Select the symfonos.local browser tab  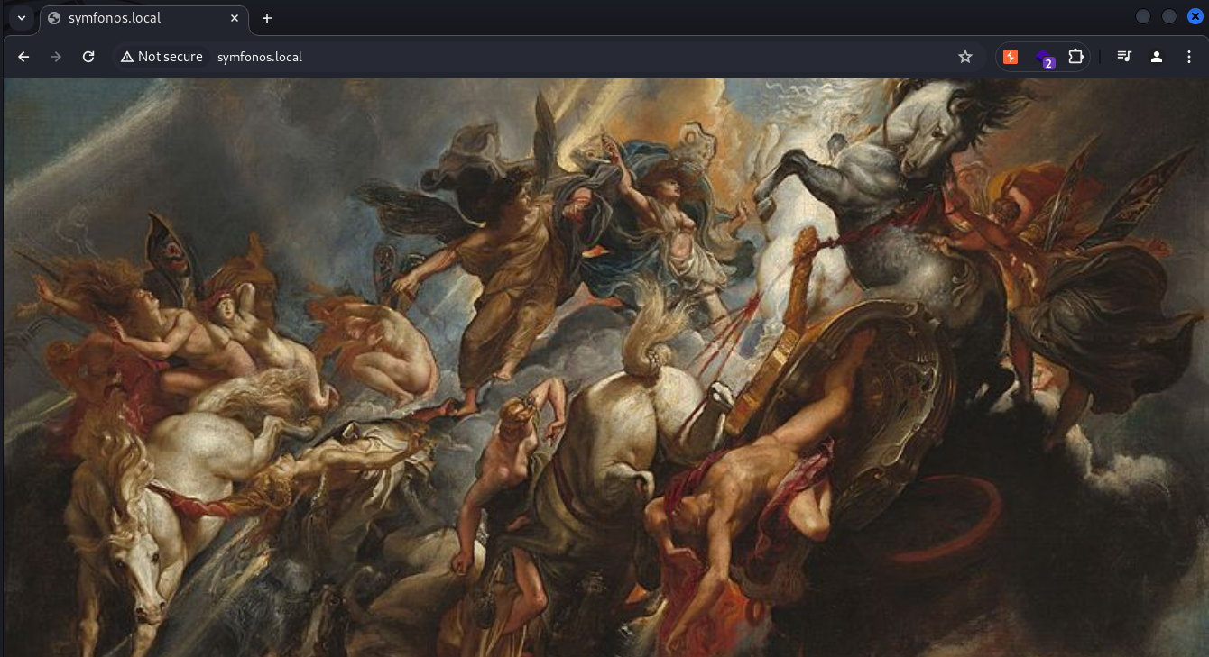click(144, 18)
